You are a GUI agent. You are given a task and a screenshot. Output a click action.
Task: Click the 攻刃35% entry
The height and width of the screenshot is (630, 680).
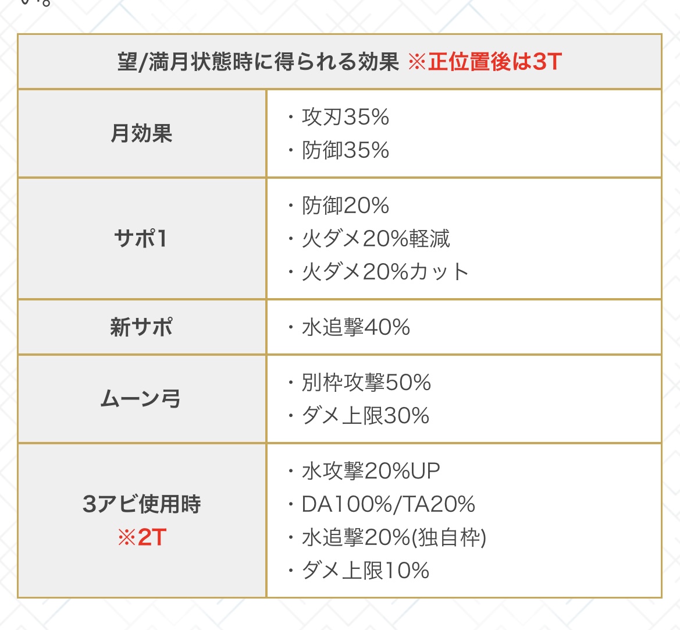pyautogui.click(x=345, y=117)
